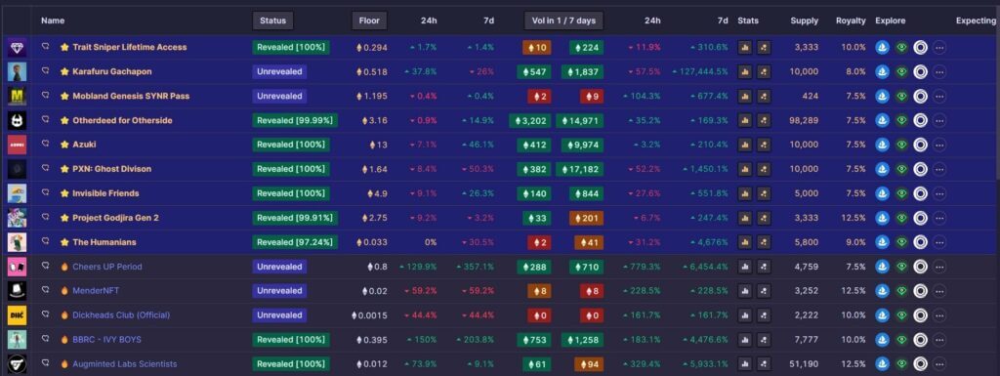The width and height of the screenshot is (1000, 376).
Task: Open bar chart stats for Karafuru Gachapon
Action: pyautogui.click(x=745, y=72)
